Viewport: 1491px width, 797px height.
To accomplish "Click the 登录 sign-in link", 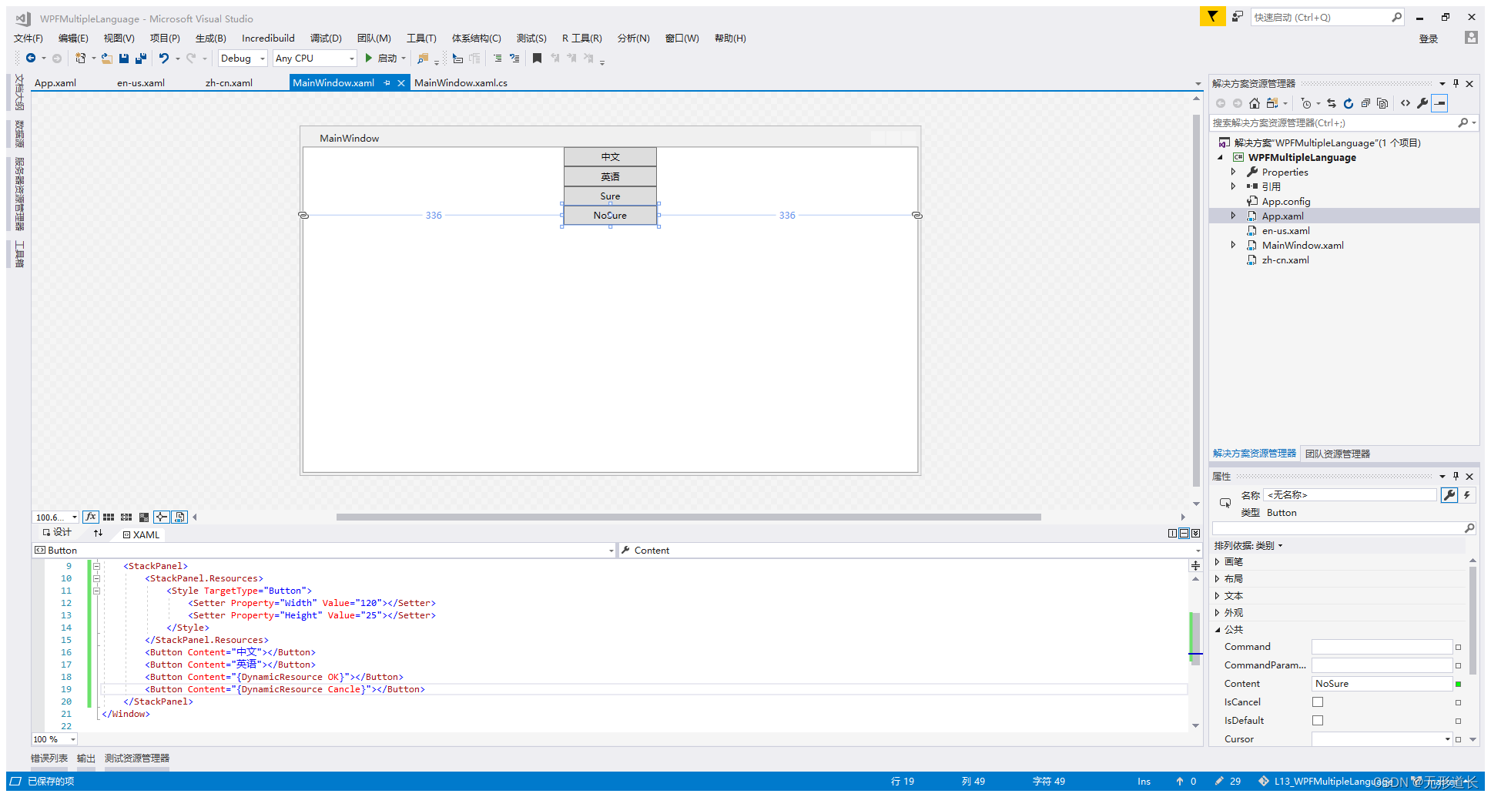I will 1429,39.
